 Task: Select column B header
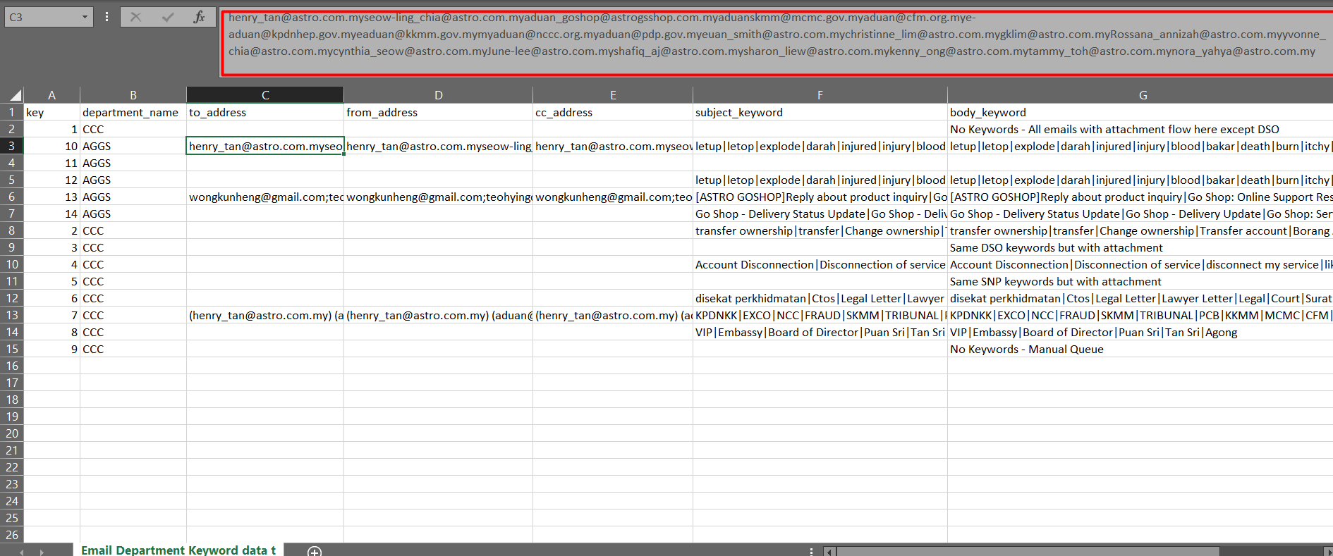pyautogui.click(x=133, y=95)
